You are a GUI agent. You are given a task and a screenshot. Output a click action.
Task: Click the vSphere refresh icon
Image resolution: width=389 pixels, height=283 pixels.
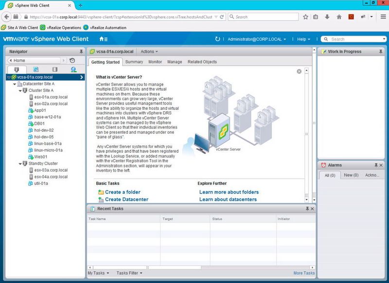(x=217, y=39)
